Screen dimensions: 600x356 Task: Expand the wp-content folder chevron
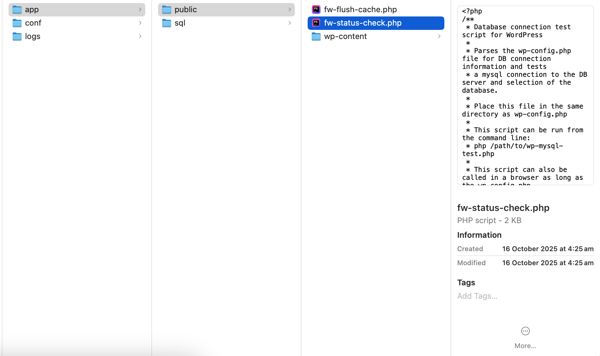(x=439, y=37)
